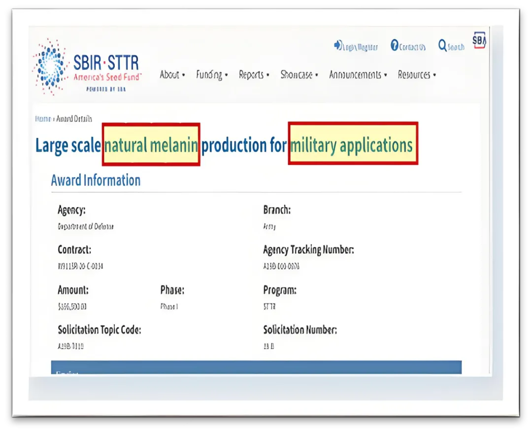Expand the Funding dropdown menu
The image size is (532, 433).
pos(212,75)
